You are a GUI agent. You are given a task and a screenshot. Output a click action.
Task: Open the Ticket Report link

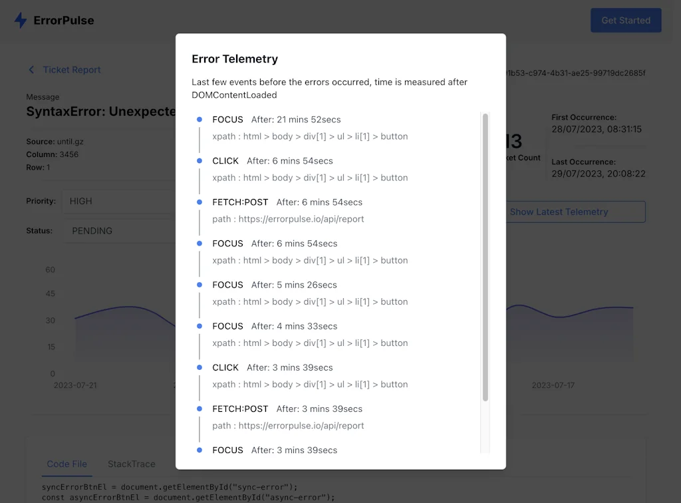(x=72, y=70)
